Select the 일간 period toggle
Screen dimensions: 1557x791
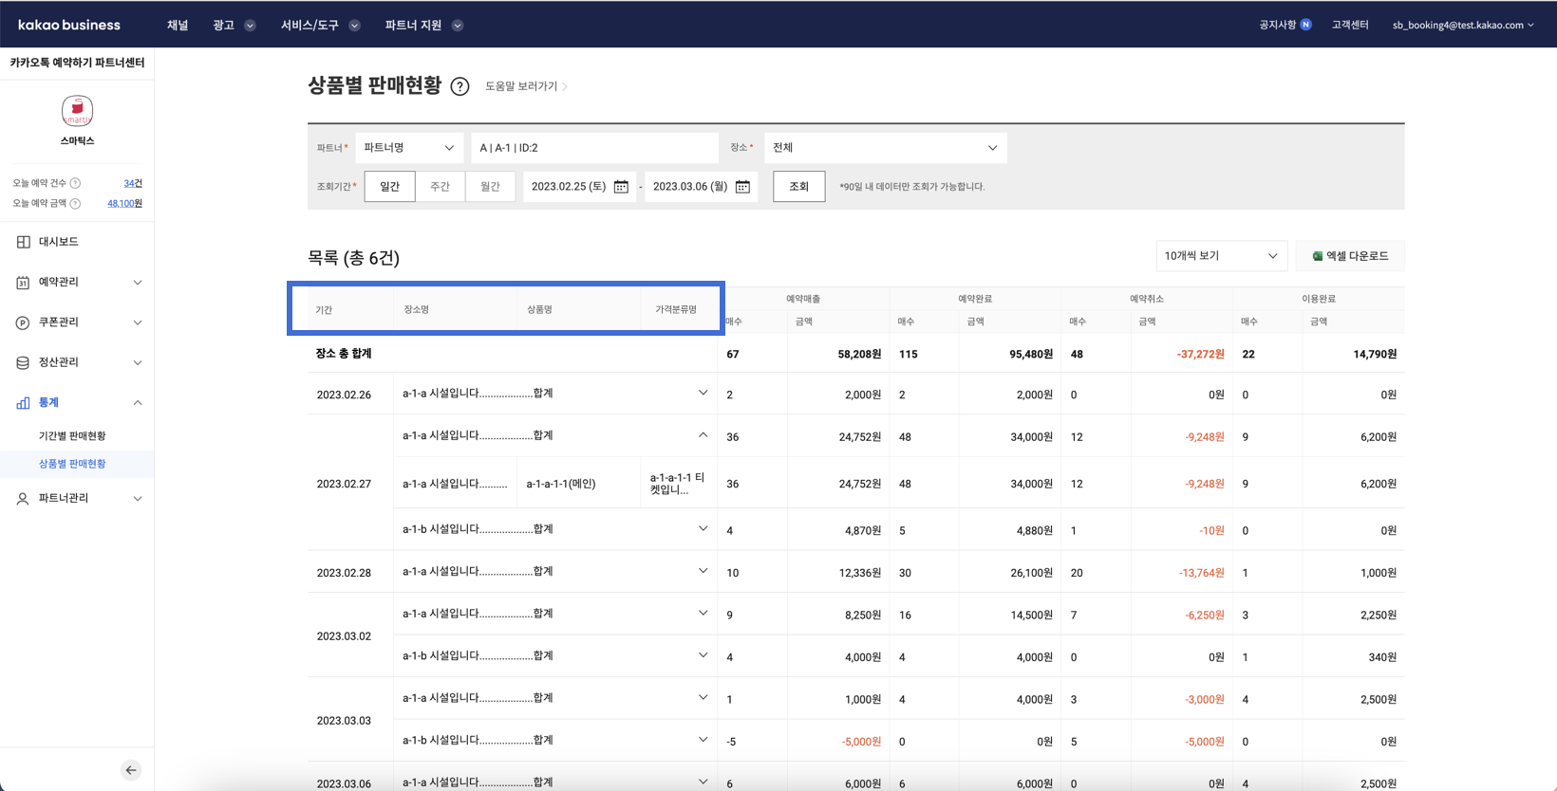coord(389,187)
